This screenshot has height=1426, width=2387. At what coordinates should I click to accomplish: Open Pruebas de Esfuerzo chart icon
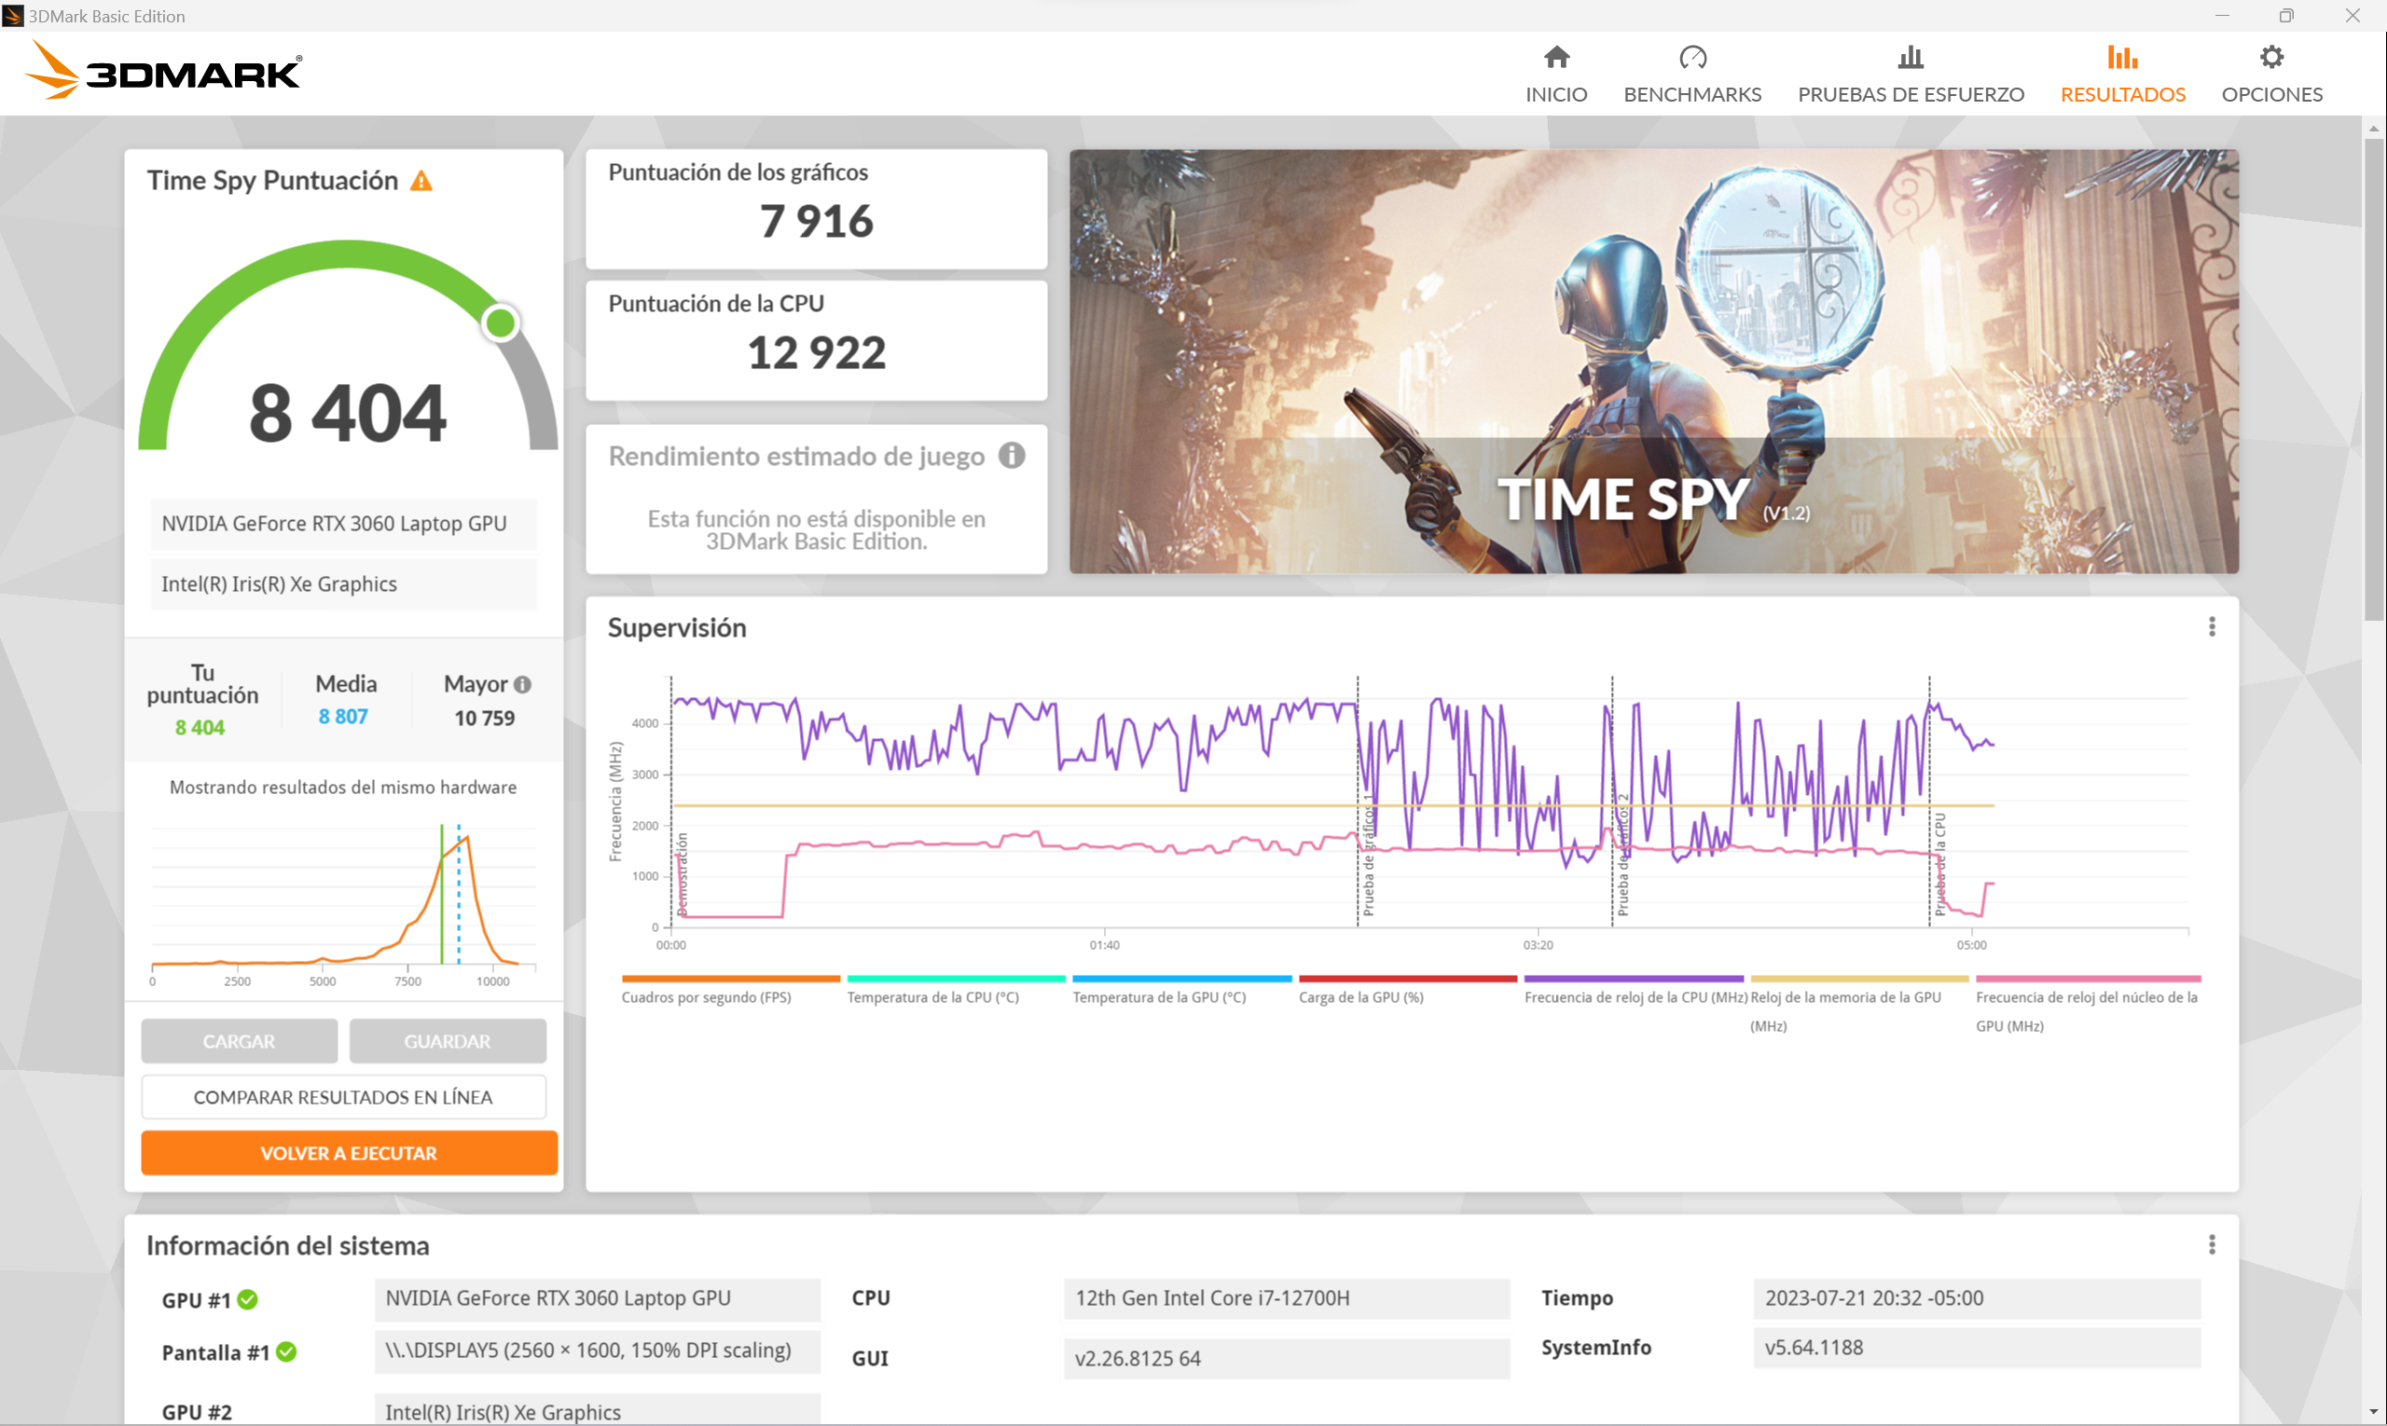(x=1911, y=58)
